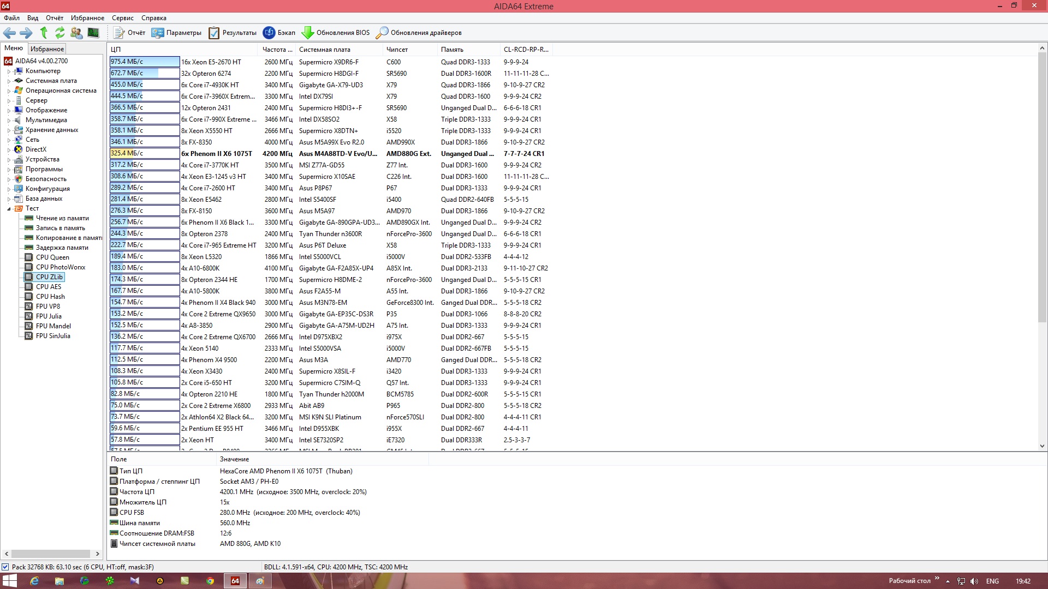Click the green monitor diagnostics icon
Viewport: 1048px width, 589px height.
[x=93, y=33]
